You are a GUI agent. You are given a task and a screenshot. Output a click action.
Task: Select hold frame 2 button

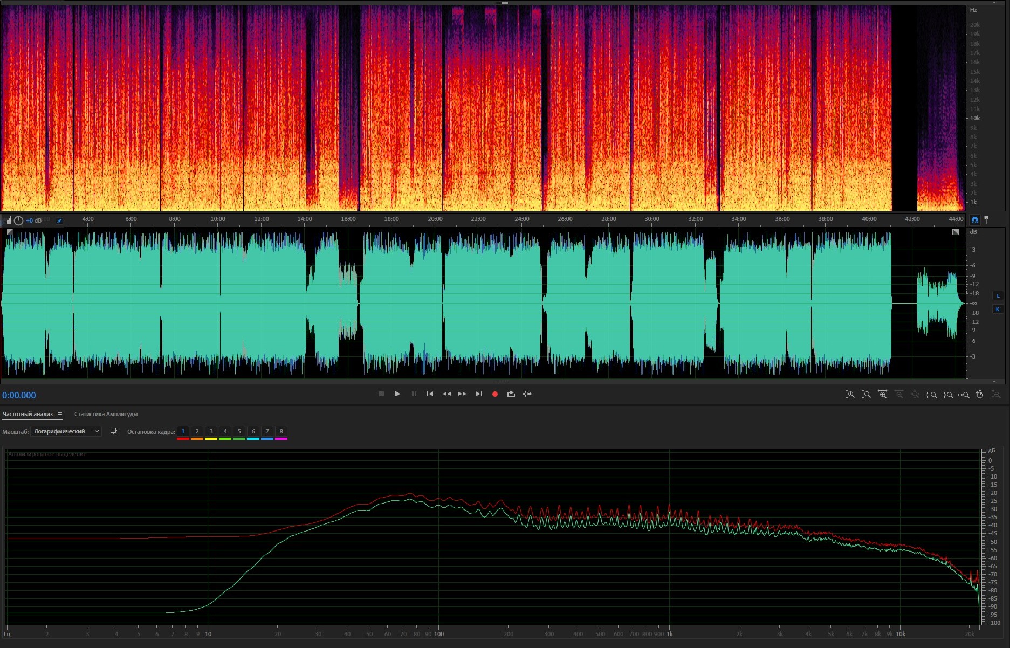click(197, 431)
